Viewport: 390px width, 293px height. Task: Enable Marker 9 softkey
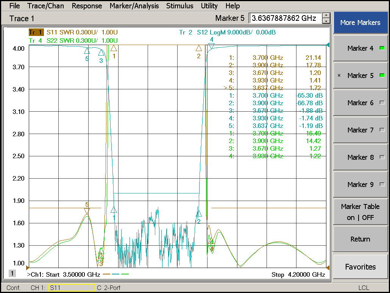[x=360, y=185]
